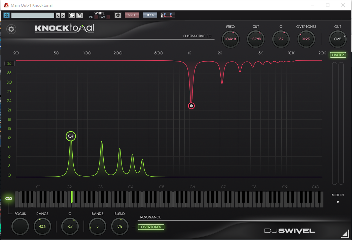
Task: Click the RANGE knob showing 42%
Action: click(42, 226)
